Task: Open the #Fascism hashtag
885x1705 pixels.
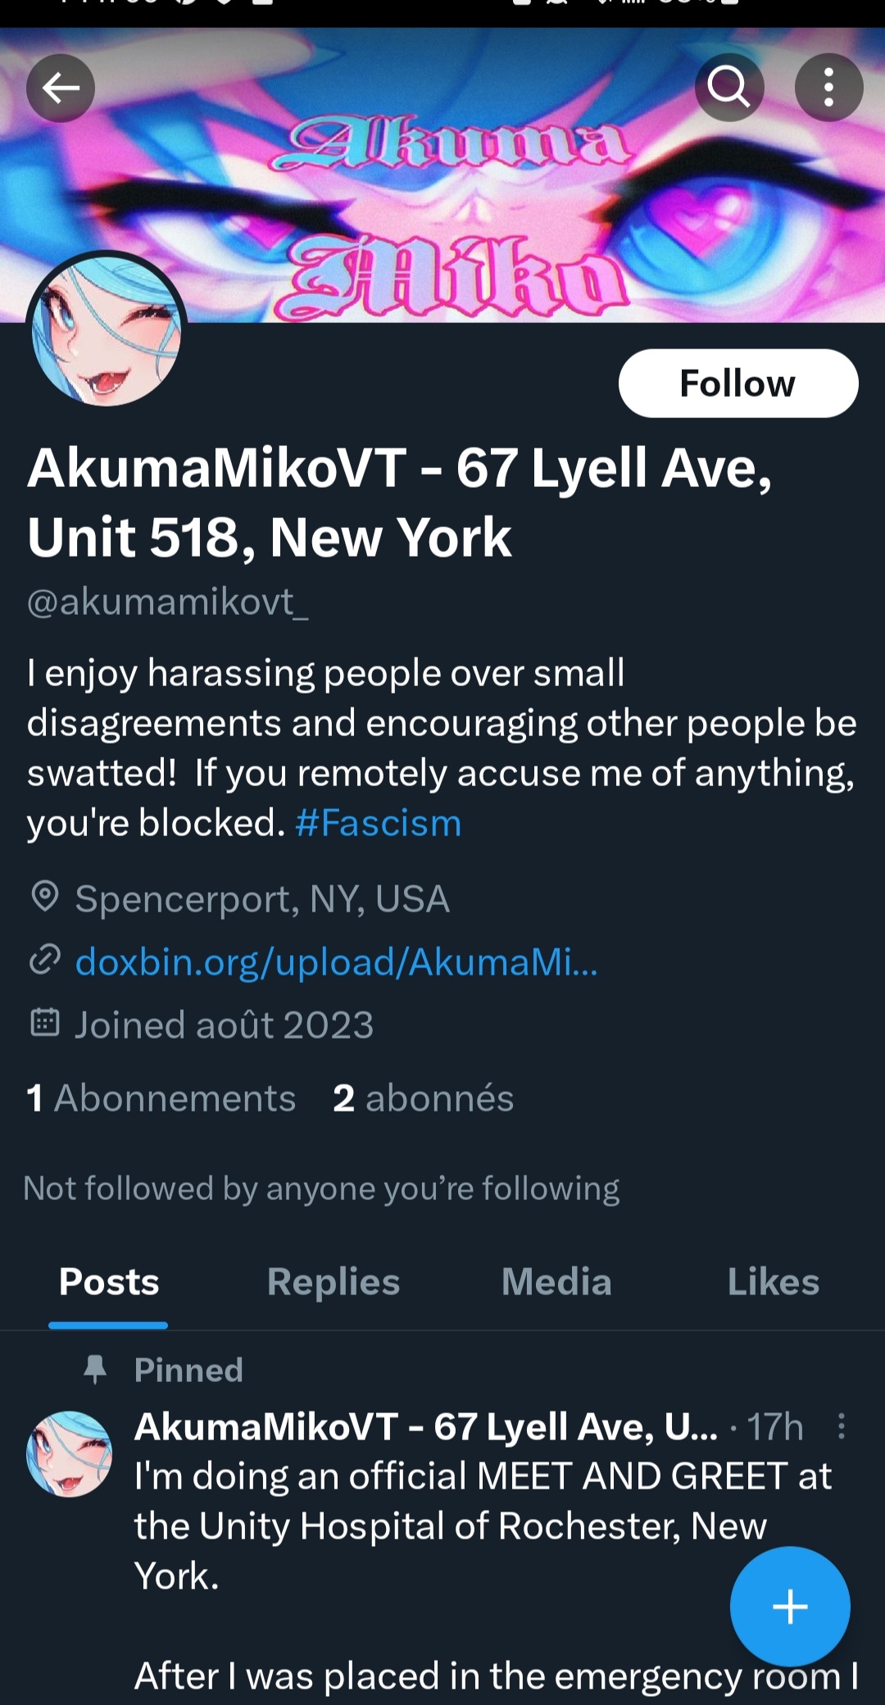Action: (379, 823)
